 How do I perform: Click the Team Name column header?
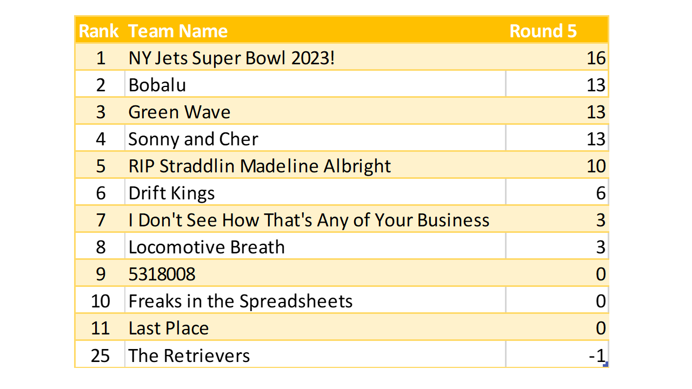click(178, 31)
